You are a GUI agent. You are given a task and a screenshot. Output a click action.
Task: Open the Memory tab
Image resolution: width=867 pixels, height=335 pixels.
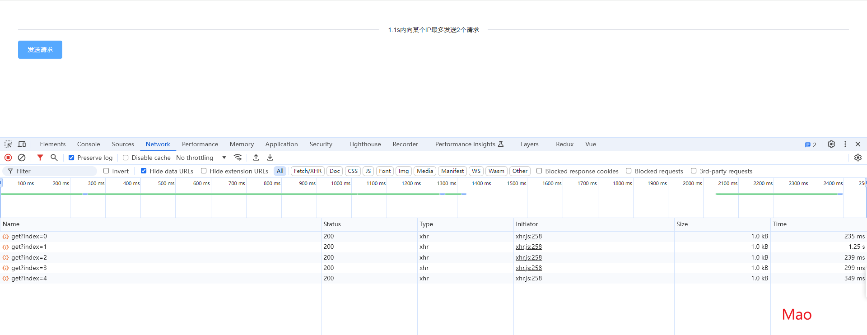coord(242,144)
